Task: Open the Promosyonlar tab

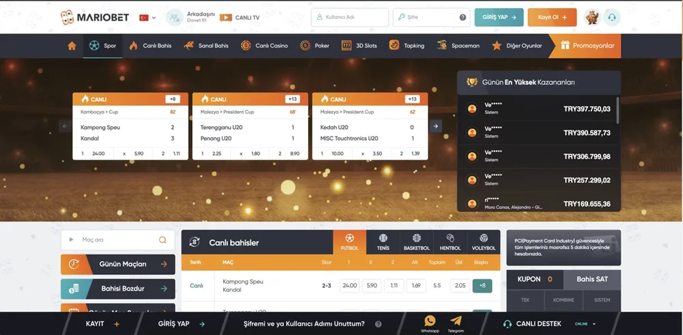Action: click(586, 46)
